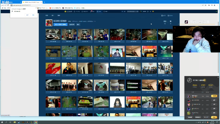
Task: Open the green gift box photo
Action: pos(85,102)
